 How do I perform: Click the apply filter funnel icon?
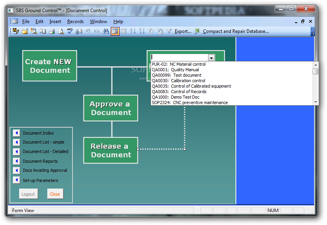tap(169, 31)
